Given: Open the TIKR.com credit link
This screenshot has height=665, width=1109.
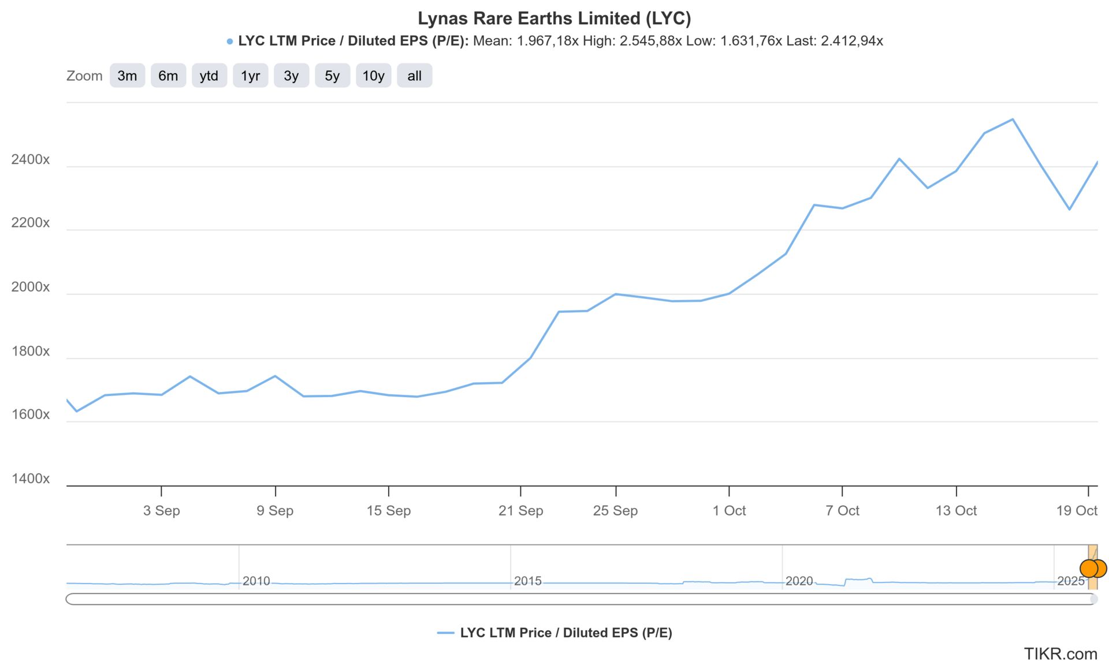Looking at the screenshot, I should 1060,654.
